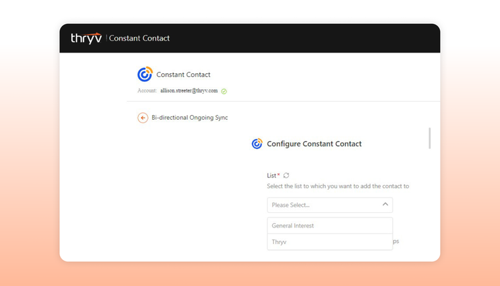Choose Thryv from the list options
The width and height of the screenshot is (500, 286).
[330, 242]
